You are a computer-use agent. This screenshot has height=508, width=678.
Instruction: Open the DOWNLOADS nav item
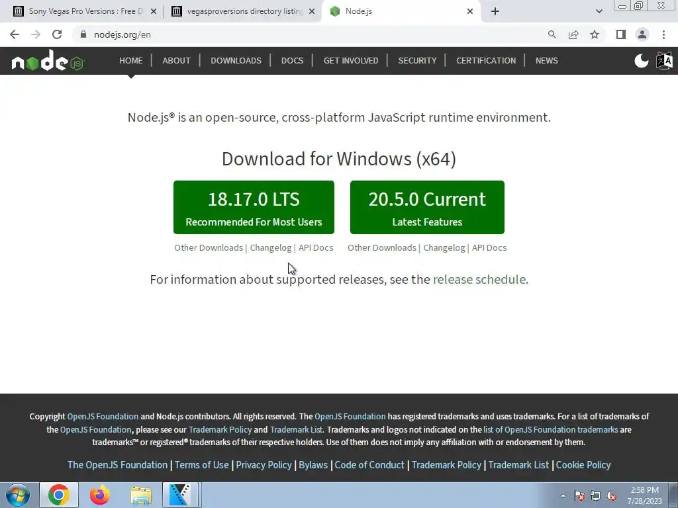click(236, 60)
